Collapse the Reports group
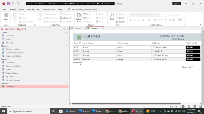Image resolution: width=204 pixels, height=114 pixels. pos(66,83)
